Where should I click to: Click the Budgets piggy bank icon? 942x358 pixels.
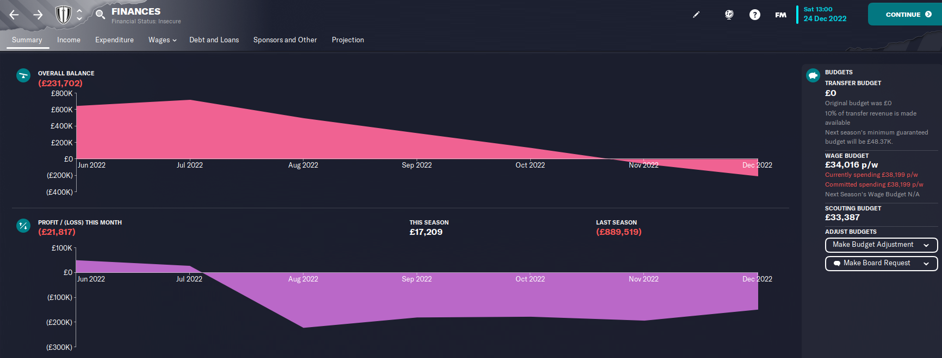[813, 75]
